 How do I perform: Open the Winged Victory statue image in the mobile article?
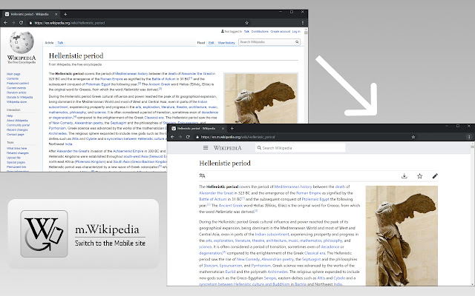pos(402,235)
